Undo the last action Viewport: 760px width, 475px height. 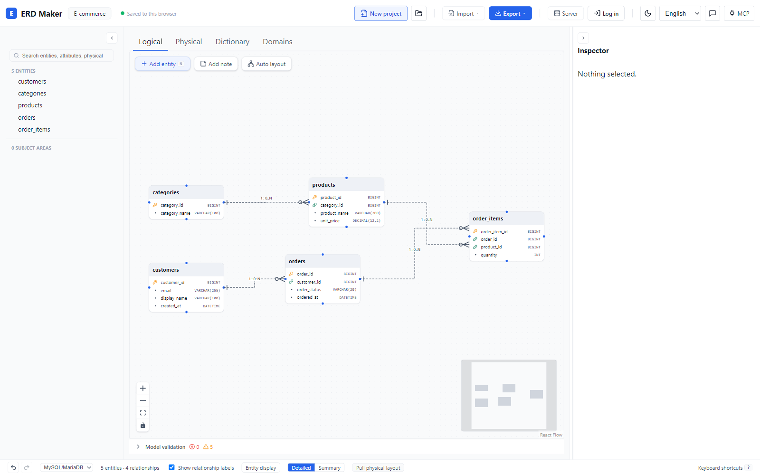pos(13,468)
